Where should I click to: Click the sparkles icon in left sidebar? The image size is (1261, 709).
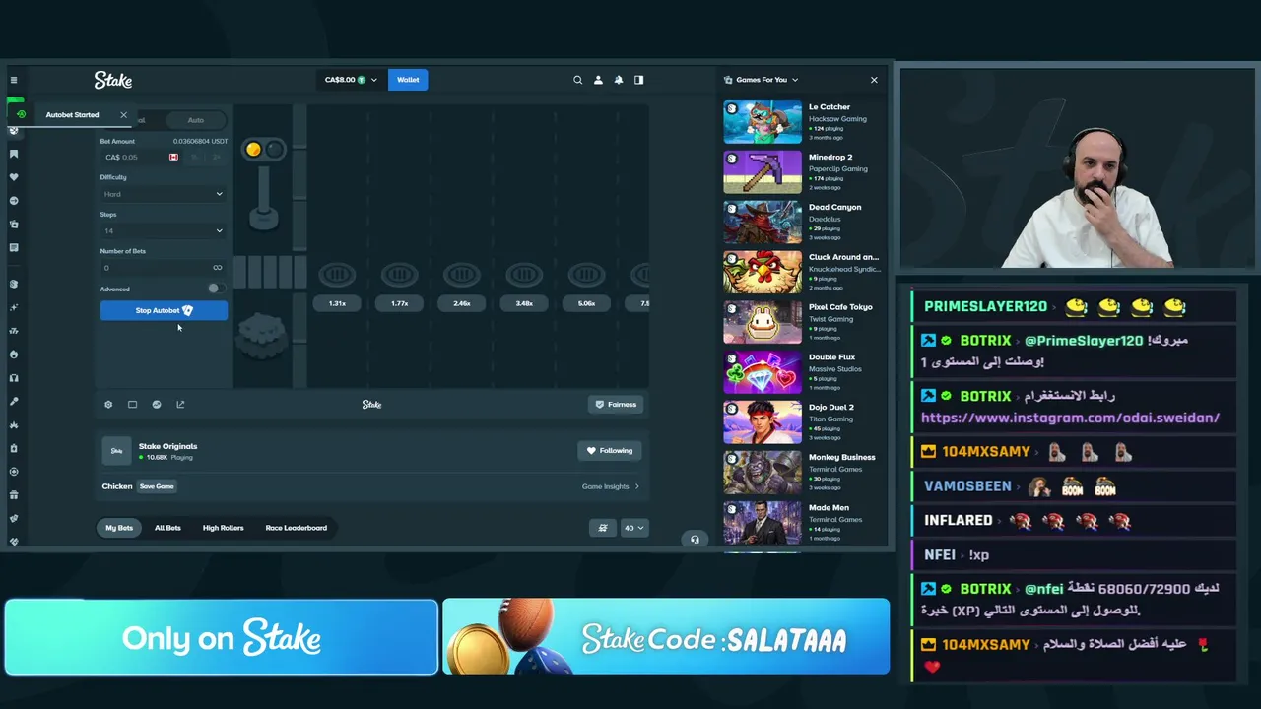point(14,307)
